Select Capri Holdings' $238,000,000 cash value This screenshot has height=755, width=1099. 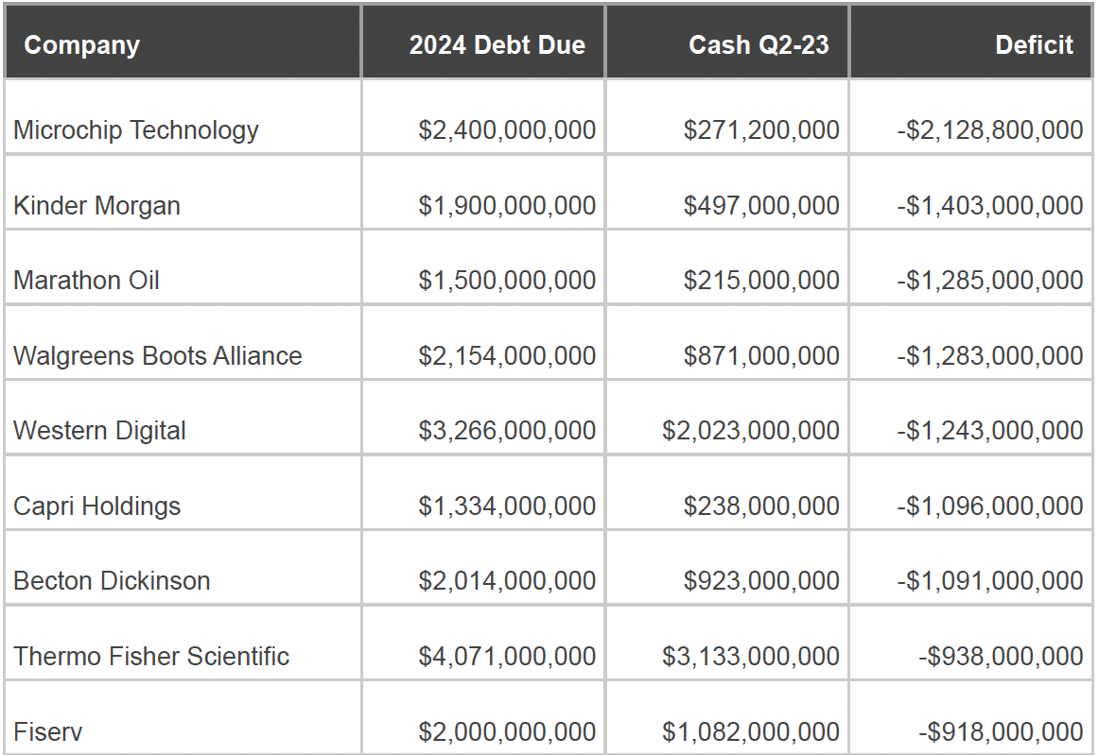pos(761,506)
